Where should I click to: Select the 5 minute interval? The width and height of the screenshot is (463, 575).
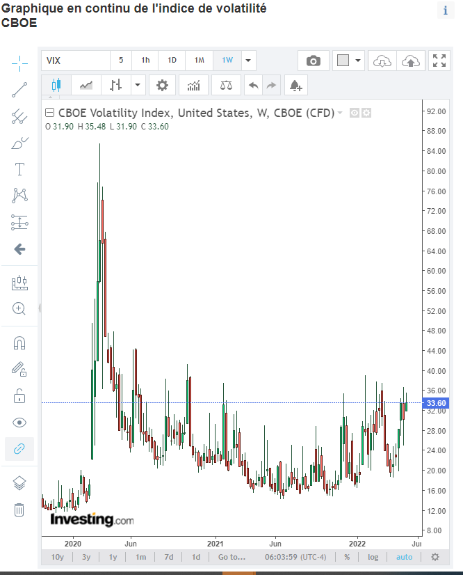[121, 61]
